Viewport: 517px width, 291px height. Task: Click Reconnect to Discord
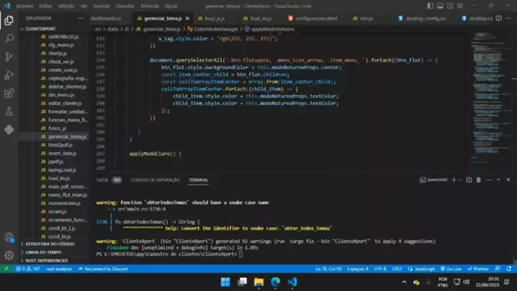pyautogui.click(x=103, y=269)
